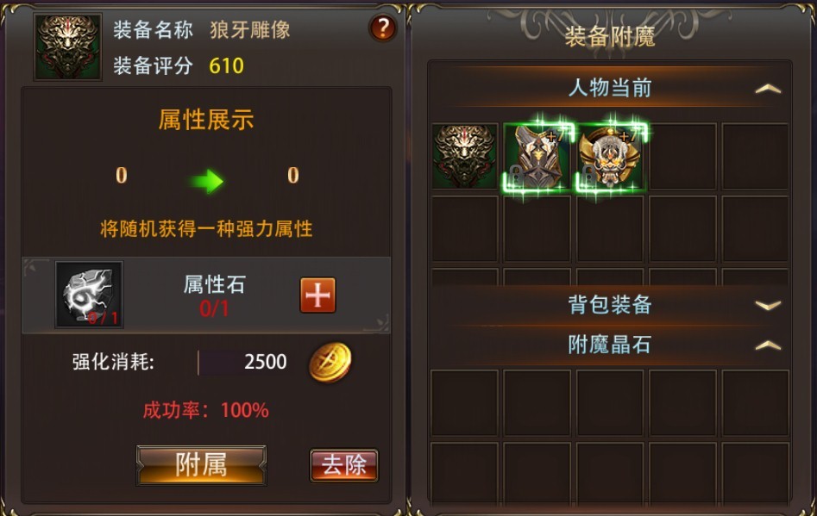Click the 附魔晶石 header label

coord(610,345)
